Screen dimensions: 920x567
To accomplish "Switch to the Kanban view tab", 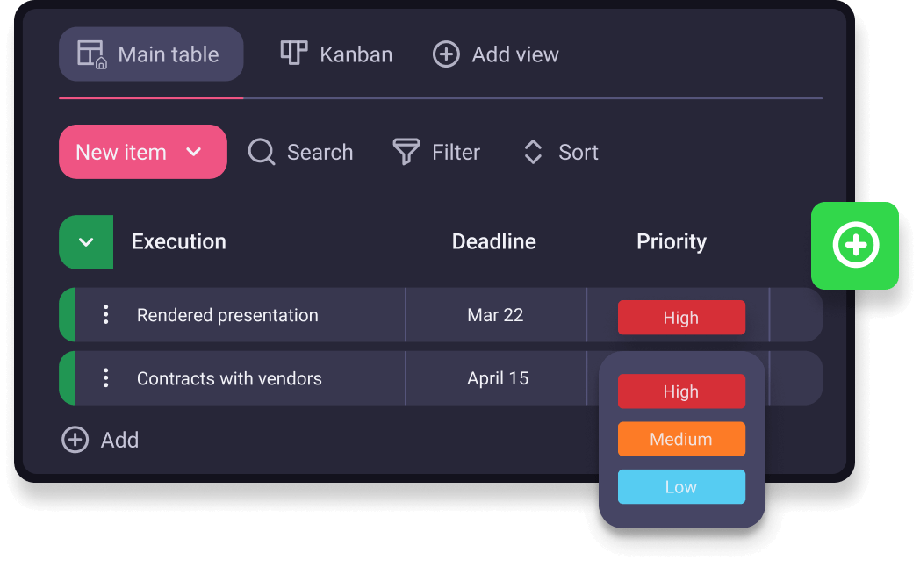I will (336, 54).
